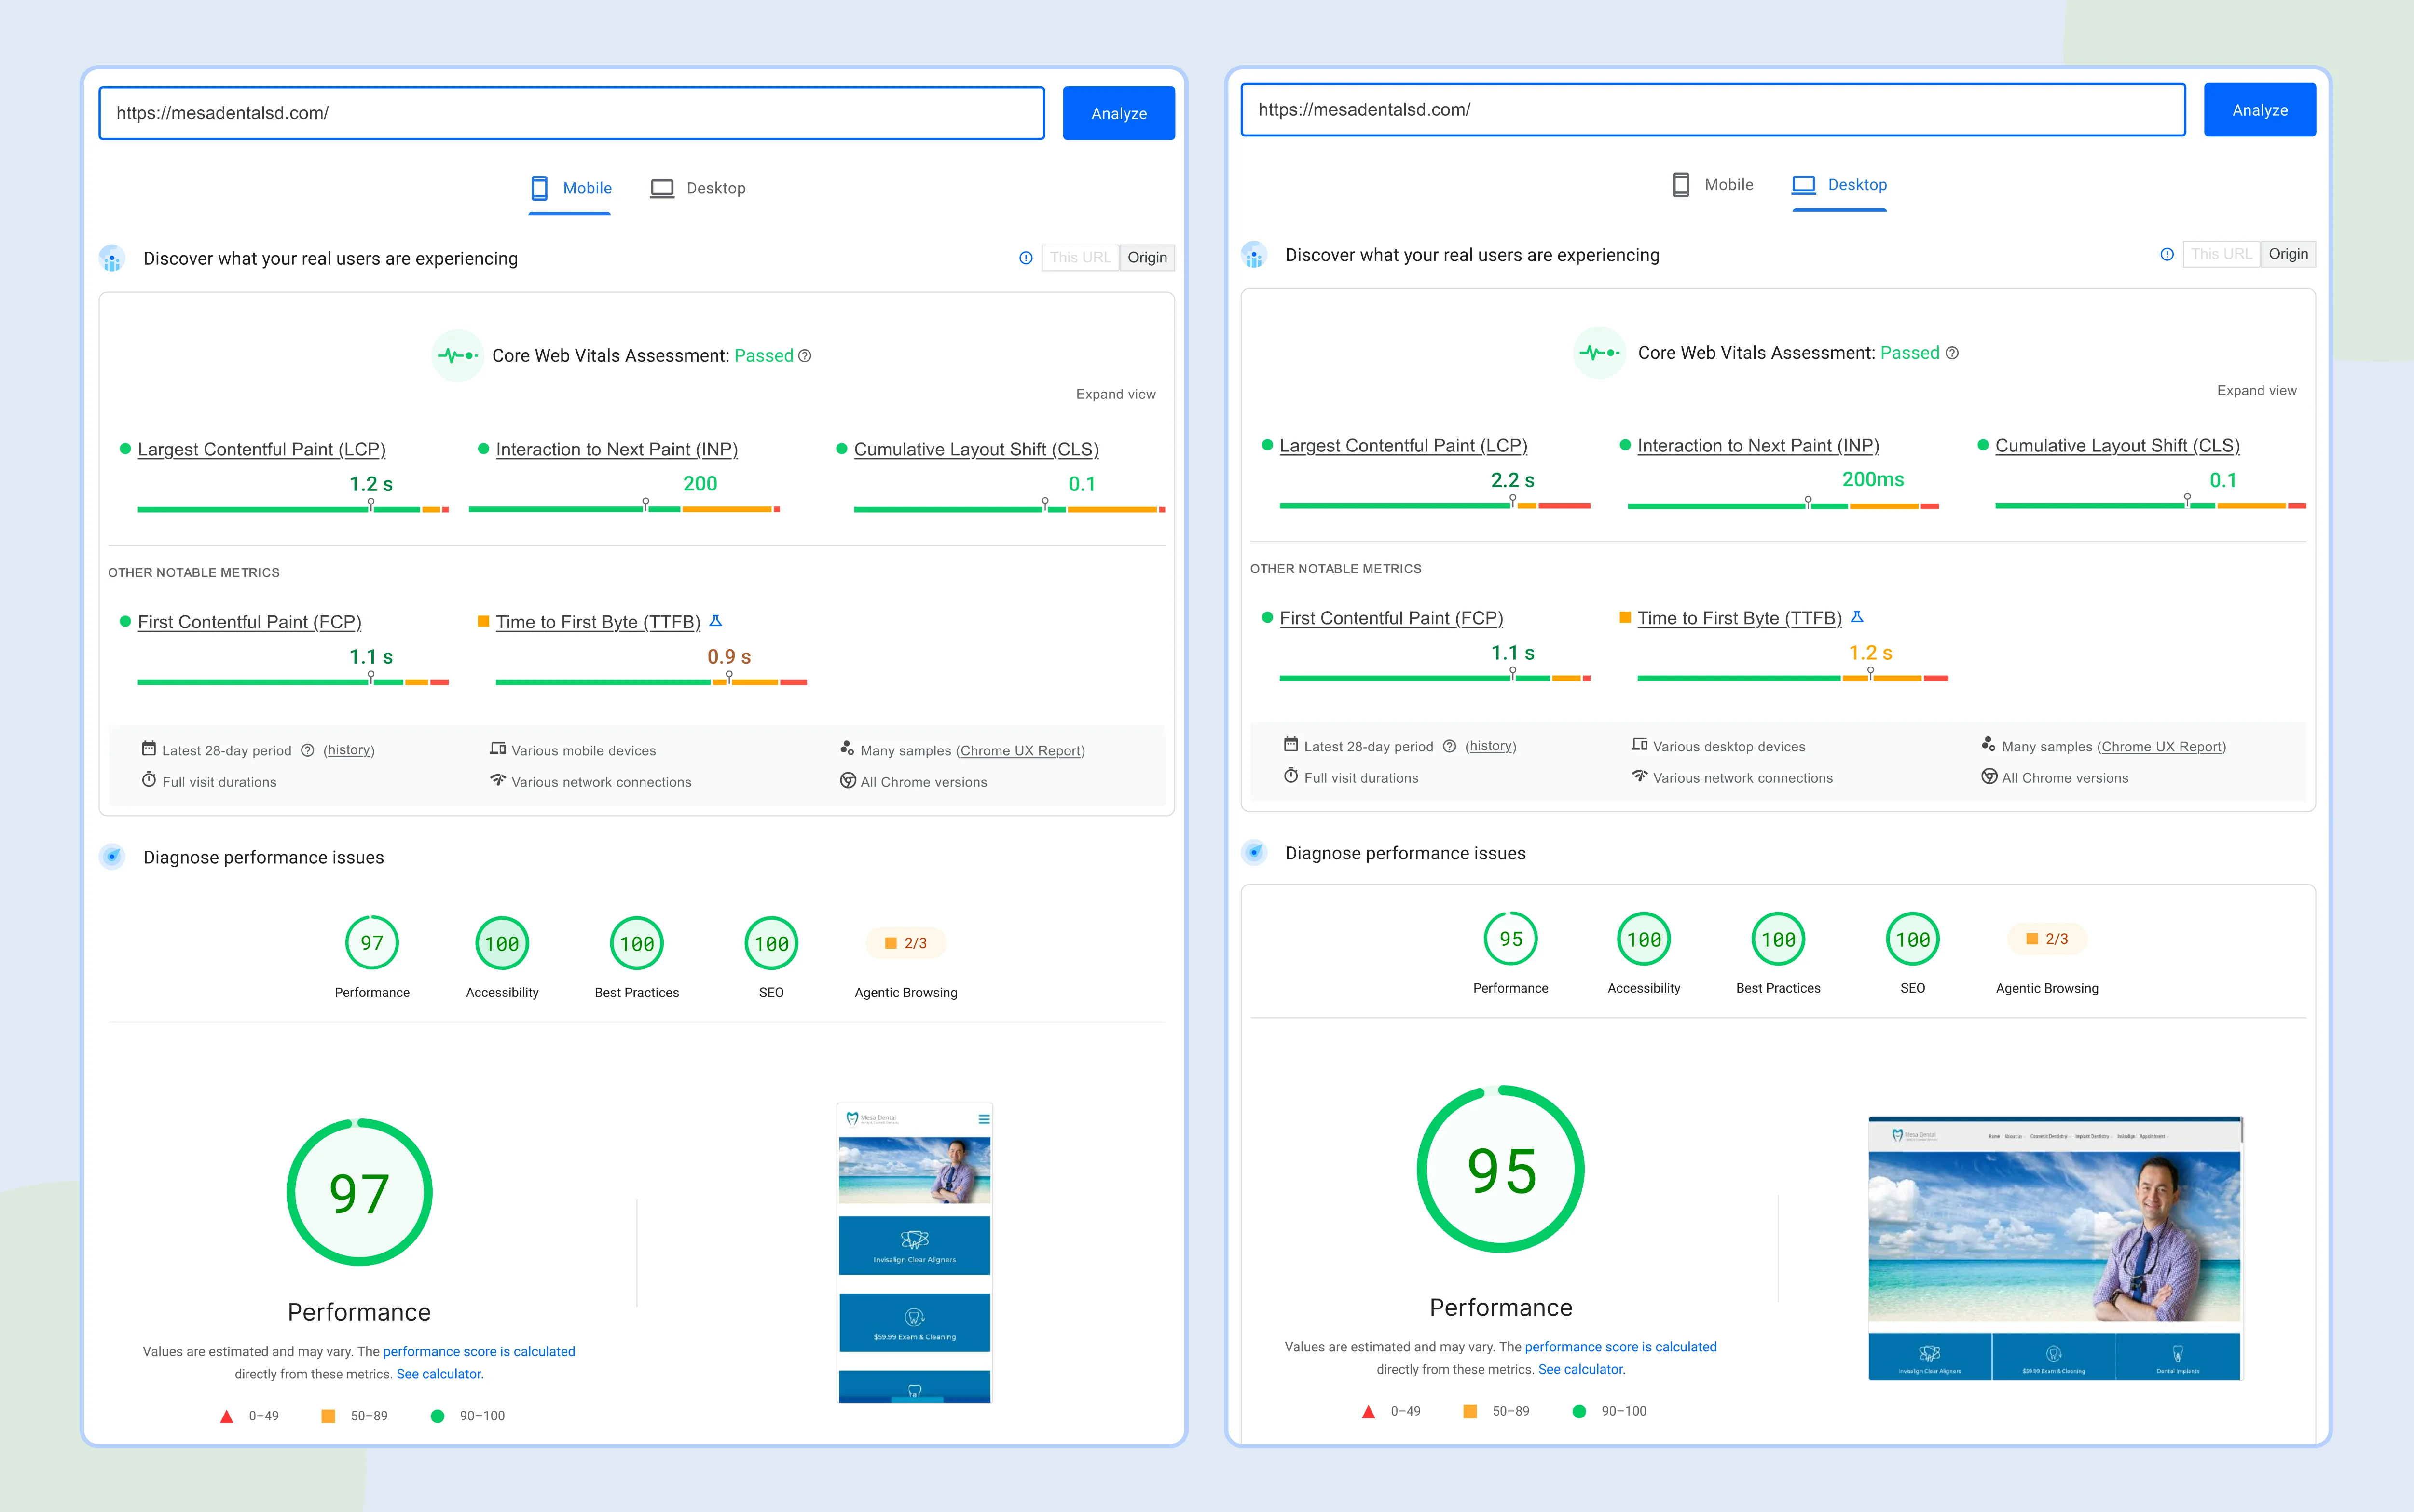The image size is (2414, 1512).
Task: Open Chrome UX Report link, left panel
Action: pos(1020,751)
